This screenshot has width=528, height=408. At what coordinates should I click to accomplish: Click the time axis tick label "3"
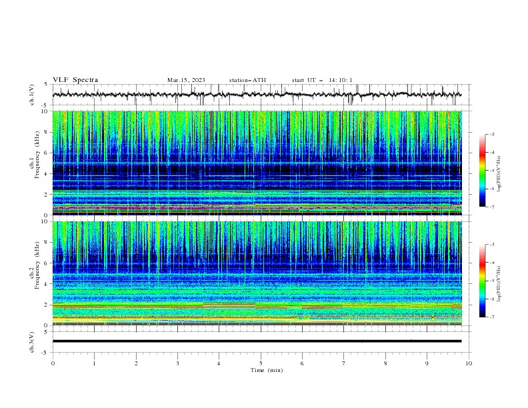[177, 363]
